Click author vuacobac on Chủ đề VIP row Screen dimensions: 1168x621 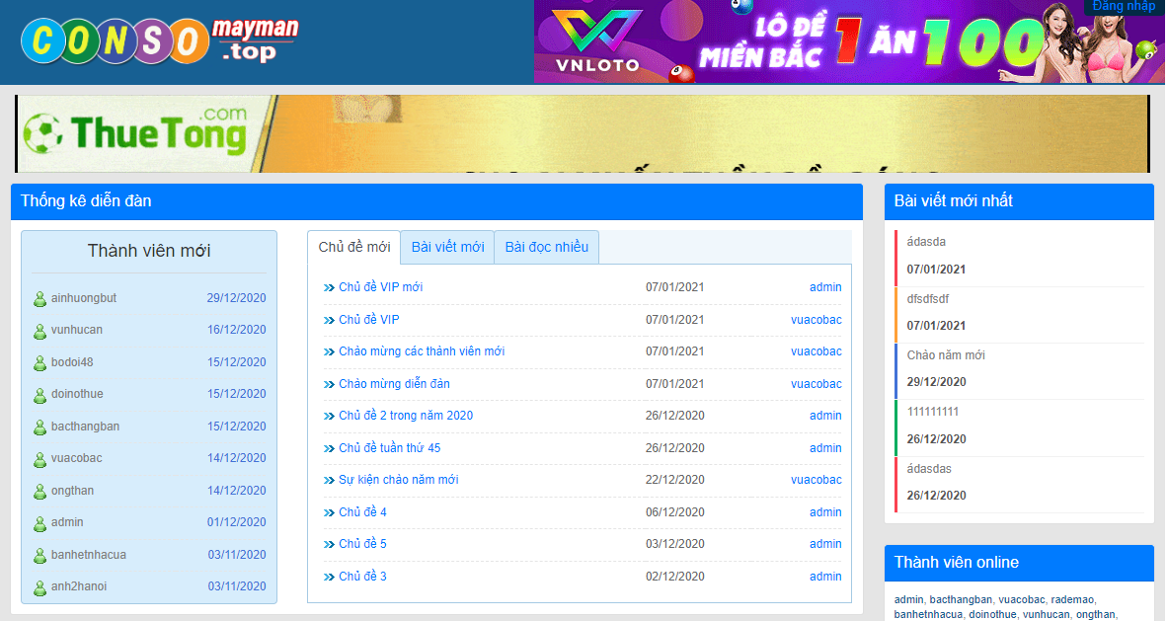tap(816, 320)
